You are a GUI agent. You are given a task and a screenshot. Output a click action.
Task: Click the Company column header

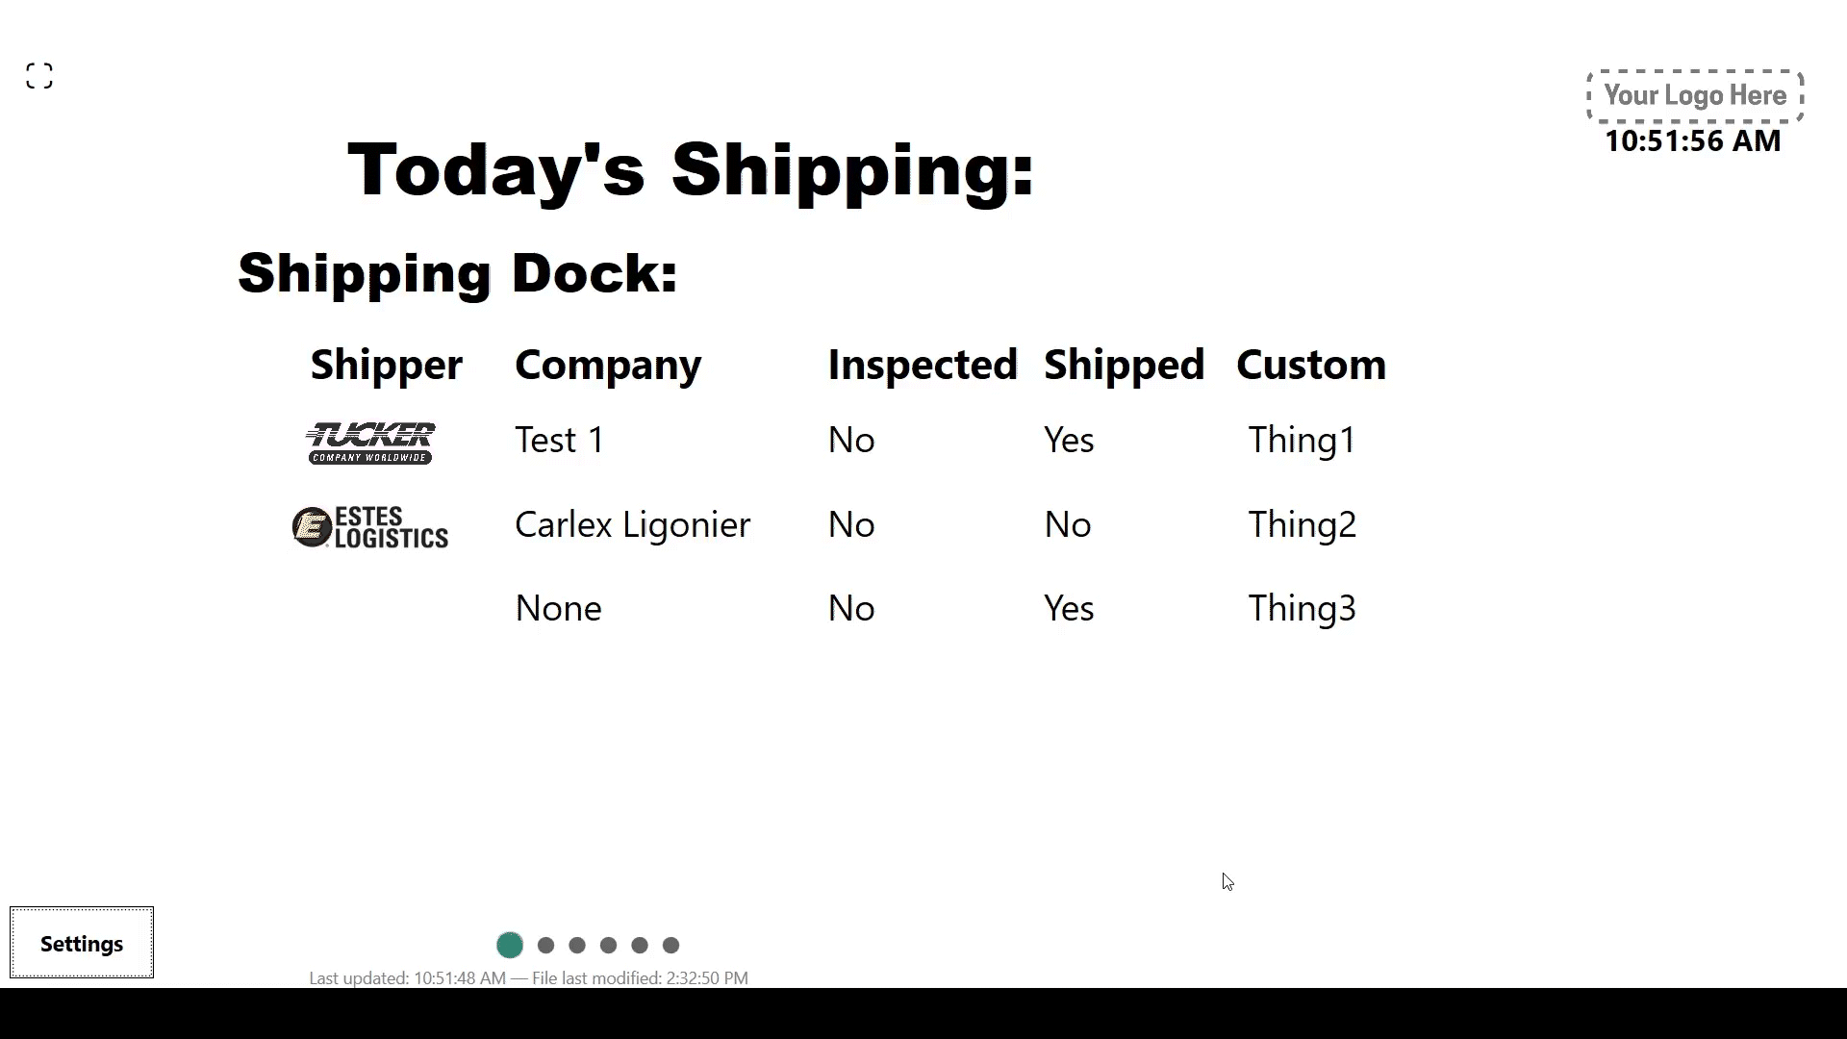click(608, 365)
